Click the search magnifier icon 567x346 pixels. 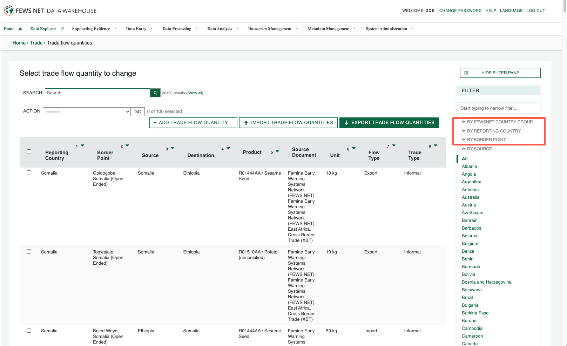[155, 93]
